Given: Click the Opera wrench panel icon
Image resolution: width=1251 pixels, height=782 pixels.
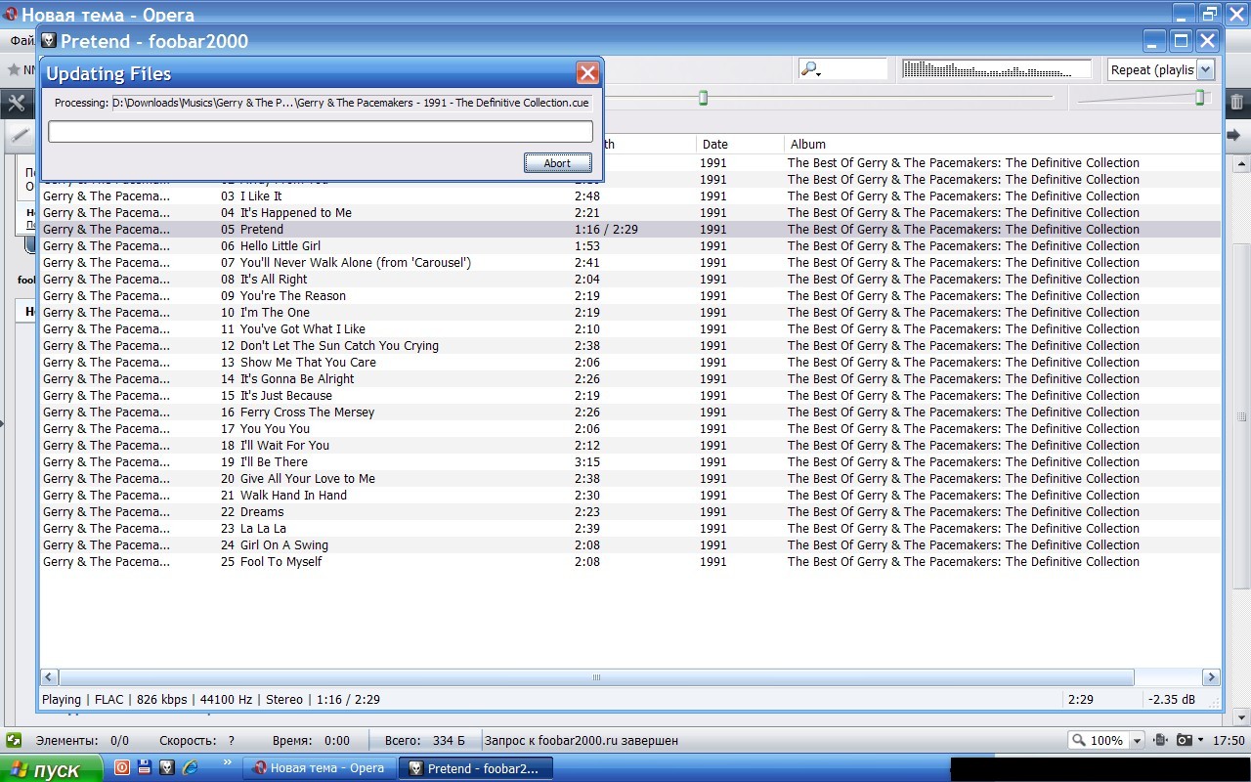Looking at the screenshot, I should pos(16,103).
